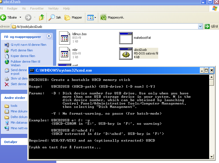The image size is (219, 163).
Task: Select the ubcd2usb batch file icon
Action: click(x=126, y=54)
